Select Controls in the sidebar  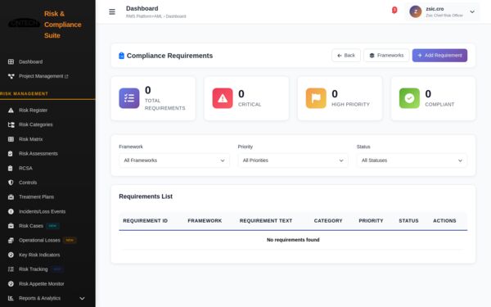coord(28,183)
